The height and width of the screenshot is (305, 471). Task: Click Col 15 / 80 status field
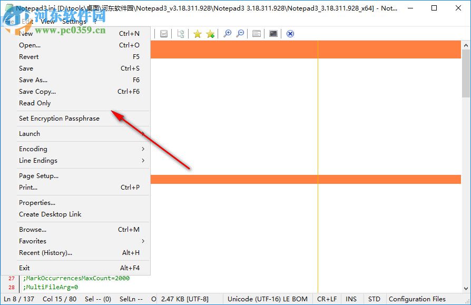(x=60, y=299)
